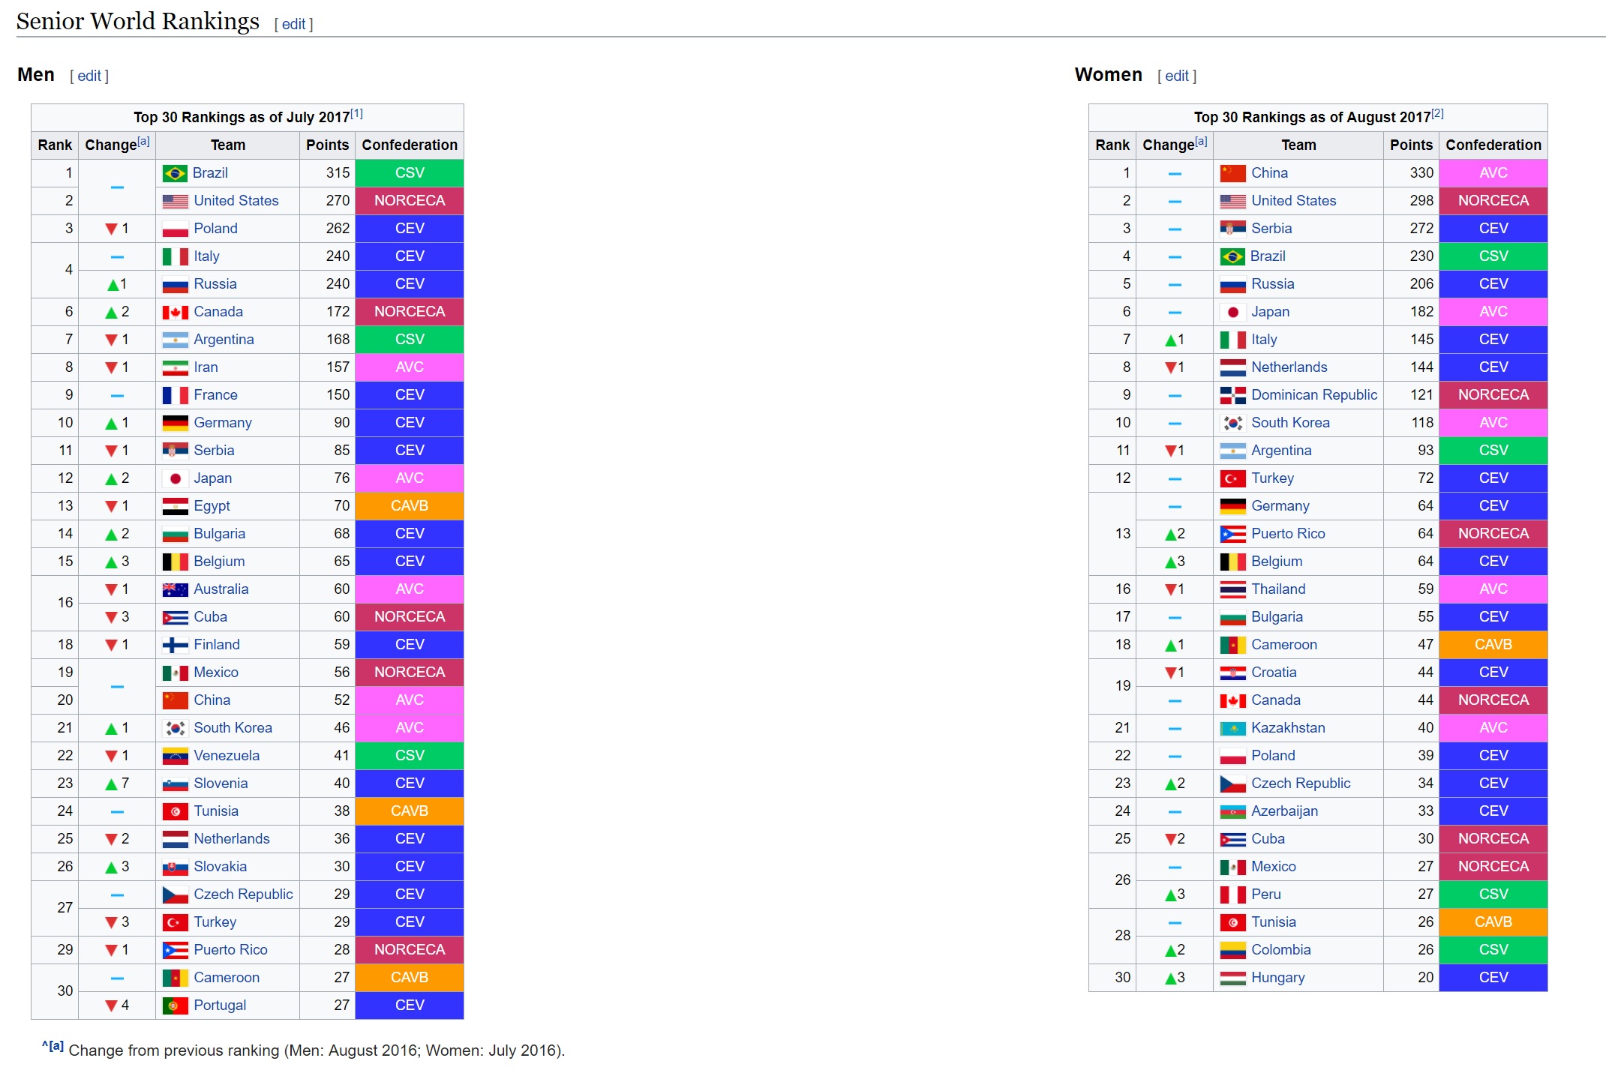
Task: Click the Team header in Men table
Action: [227, 145]
